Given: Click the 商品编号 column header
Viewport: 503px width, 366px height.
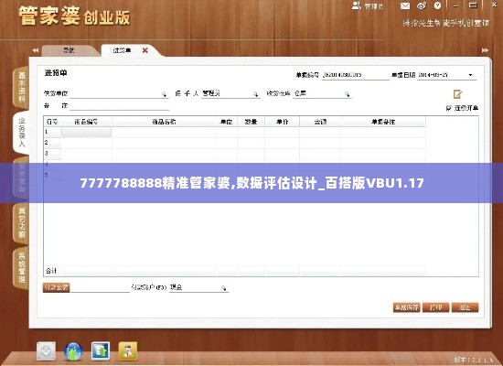Looking at the screenshot, I should coord(86,122).
